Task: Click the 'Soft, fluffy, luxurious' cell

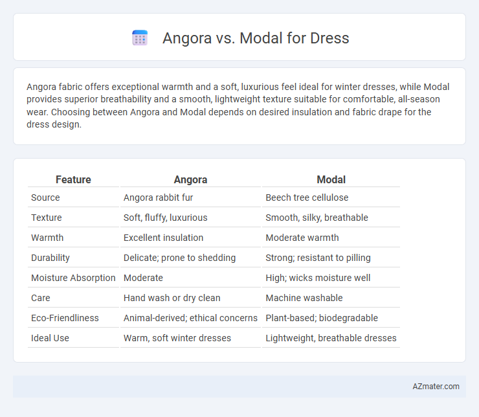Action: pyautogui.click(x=165, y=218)
